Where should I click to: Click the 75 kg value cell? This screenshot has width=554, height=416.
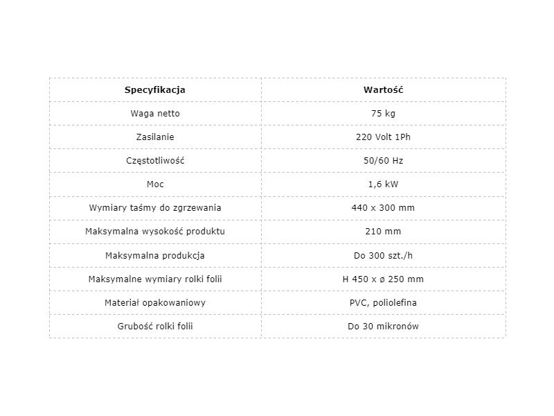tap(384, 114)
